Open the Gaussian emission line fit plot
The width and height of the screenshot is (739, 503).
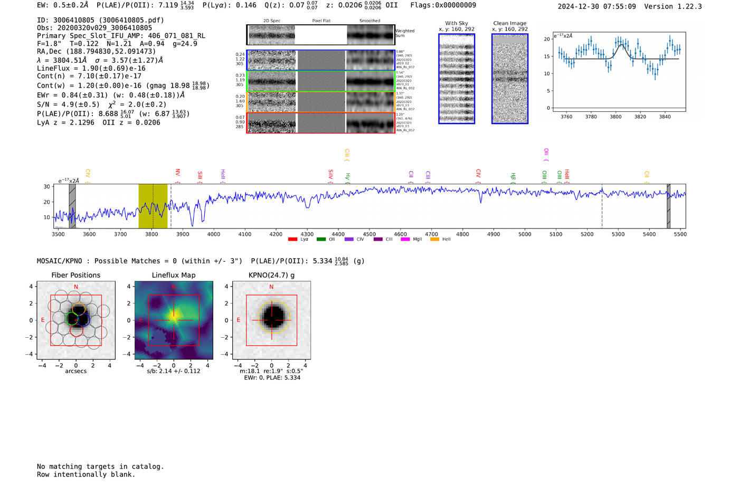pyautogui.click(x=619, y=72)
